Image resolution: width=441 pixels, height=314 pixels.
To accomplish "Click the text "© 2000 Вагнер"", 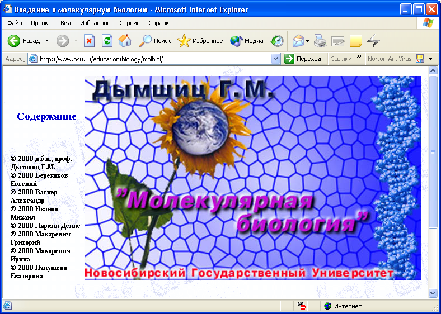I will point(34,192).
